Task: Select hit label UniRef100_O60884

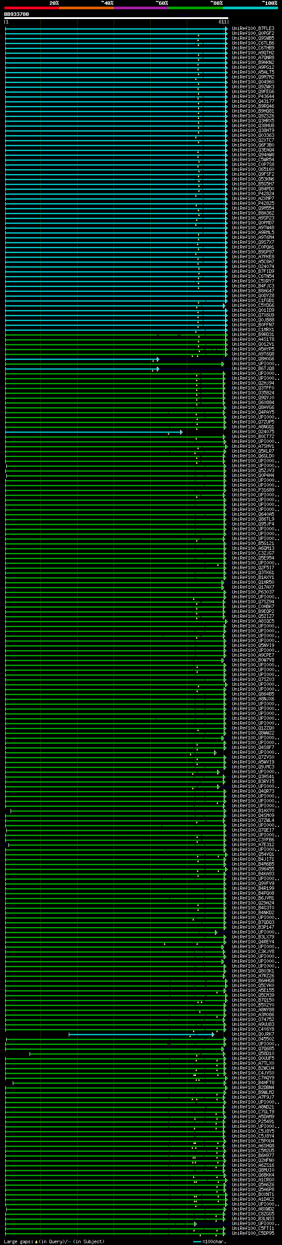Action: tap(253, 403)
